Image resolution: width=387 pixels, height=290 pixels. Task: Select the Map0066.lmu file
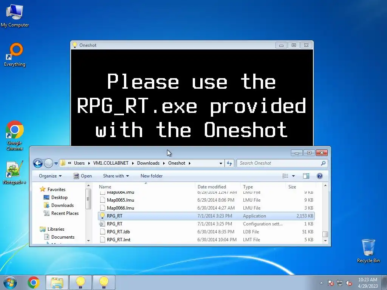[206, 208]
